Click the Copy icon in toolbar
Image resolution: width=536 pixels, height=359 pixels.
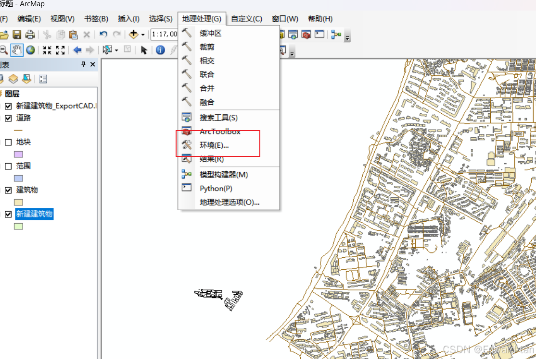pos(61,35)
